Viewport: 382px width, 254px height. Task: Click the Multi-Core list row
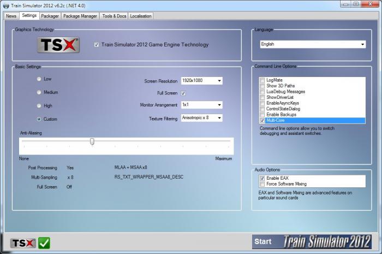pos(313,120)
